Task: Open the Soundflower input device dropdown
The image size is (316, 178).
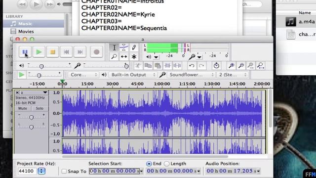Action: click(191, 75)
